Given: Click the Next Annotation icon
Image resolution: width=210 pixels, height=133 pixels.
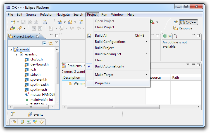Looking at the screenshot, I should (x=51, y=28).
